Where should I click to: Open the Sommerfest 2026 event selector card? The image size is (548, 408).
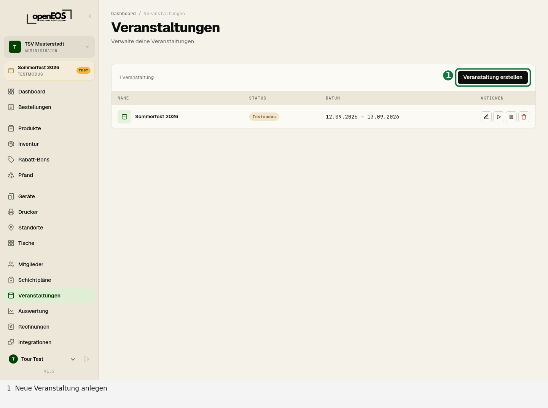pos(49,71)
